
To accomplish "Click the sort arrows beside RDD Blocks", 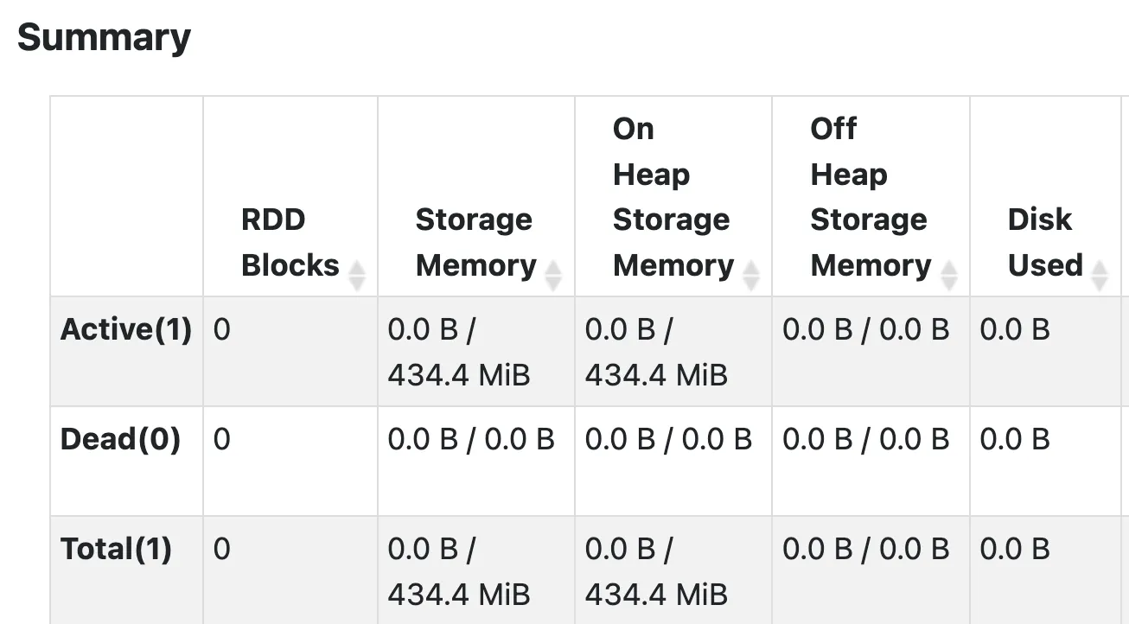I will [x=356, y=276].
